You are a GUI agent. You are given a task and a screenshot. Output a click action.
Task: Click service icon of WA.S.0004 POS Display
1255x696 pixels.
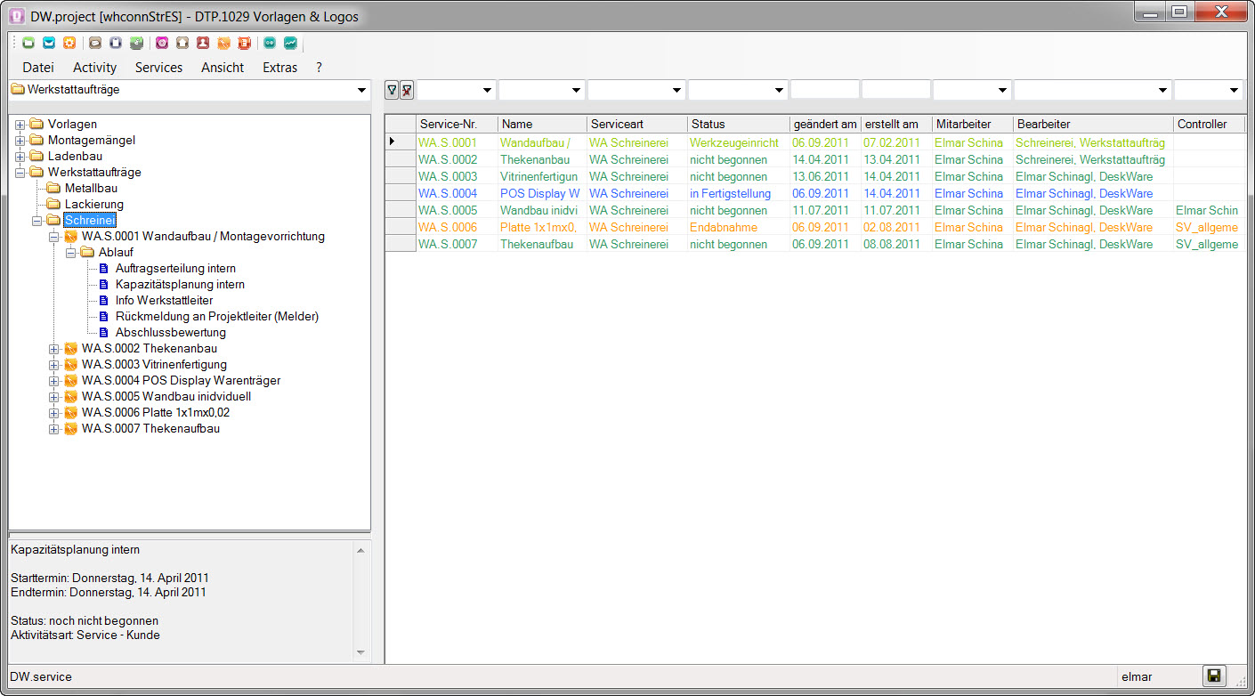pyautogui.click(x=71, y=381)
